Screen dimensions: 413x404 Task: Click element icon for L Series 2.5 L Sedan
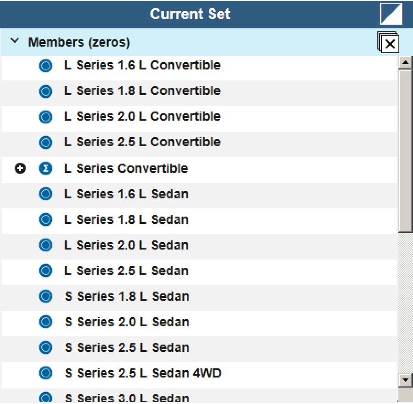pos(46,271)
